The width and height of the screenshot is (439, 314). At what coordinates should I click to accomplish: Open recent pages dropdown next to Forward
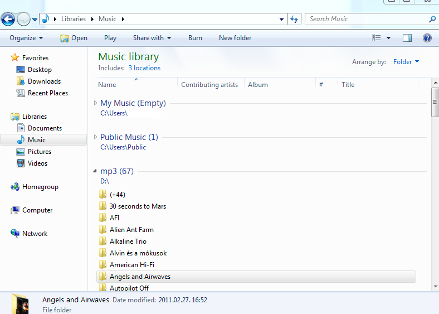tap(35, 20)
